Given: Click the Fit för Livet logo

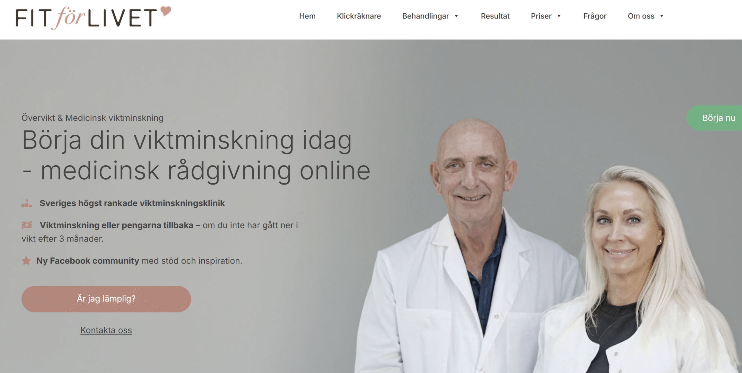Looking at the screenshot, I should (93, 18).
